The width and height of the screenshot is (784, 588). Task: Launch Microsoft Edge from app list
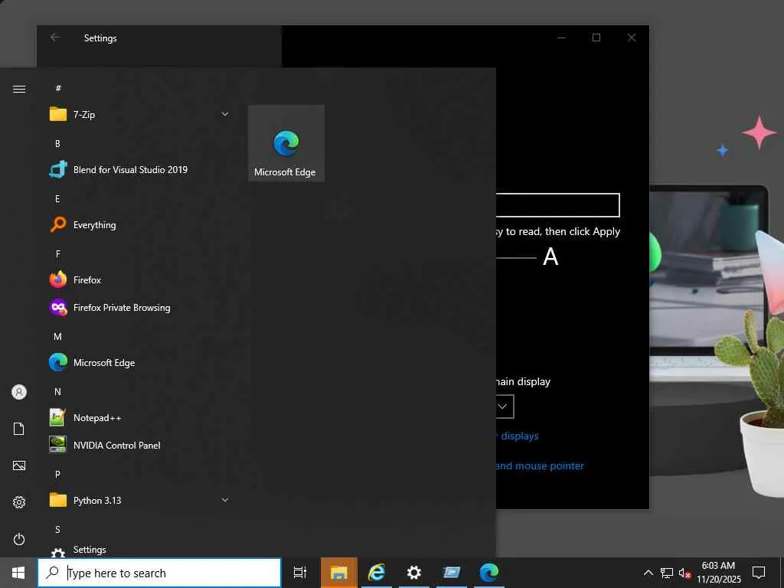pos(139,362)
